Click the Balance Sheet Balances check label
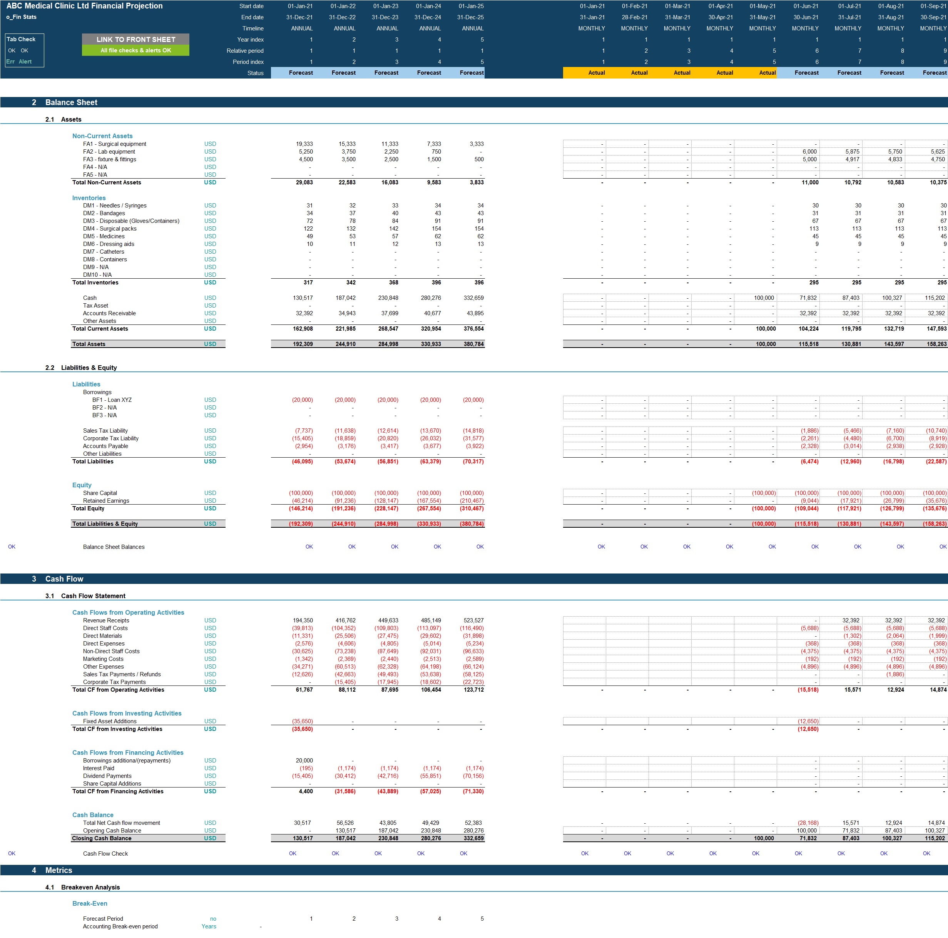Image resolution: width=948 pixels, height=938 pixels. coord(113,547)
